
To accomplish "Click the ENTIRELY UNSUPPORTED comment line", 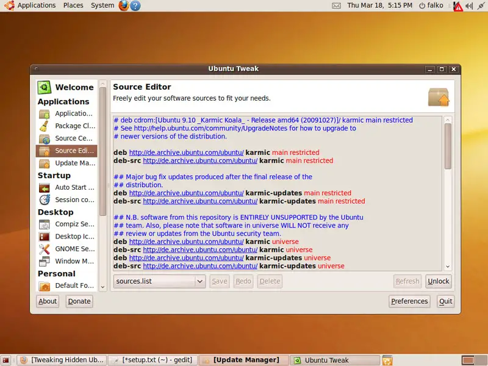I will [239, 217].
